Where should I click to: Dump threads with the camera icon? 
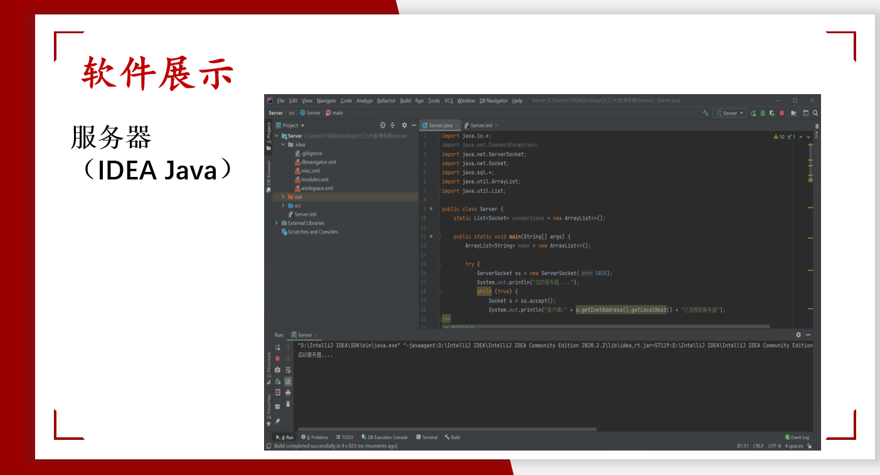277,370
